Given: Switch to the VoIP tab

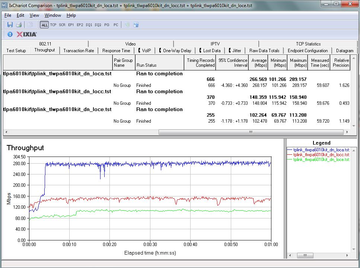Looking at the screenshot, I should point(145,51).
